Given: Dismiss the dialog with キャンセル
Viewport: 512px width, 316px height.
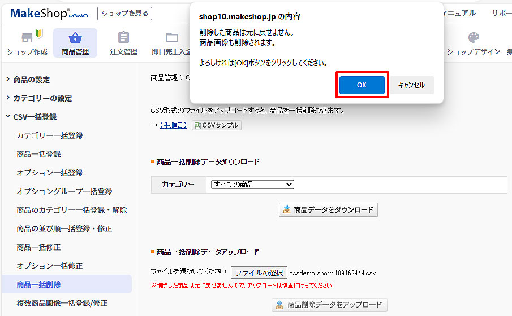Looking at the screenshot, I should click(x=411, y=85).
